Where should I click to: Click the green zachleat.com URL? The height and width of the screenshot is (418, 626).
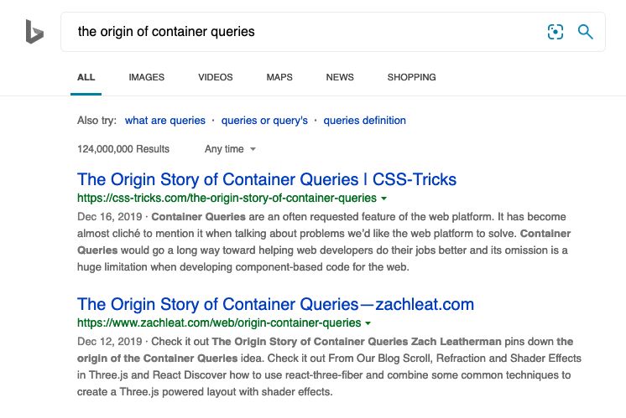click(x=219, y=323)
